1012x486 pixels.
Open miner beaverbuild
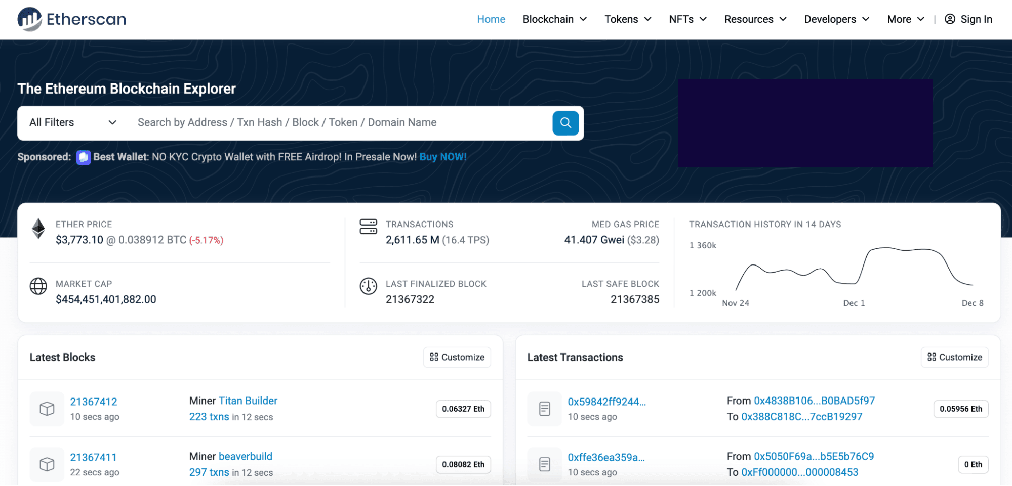(x=246, y=457)
